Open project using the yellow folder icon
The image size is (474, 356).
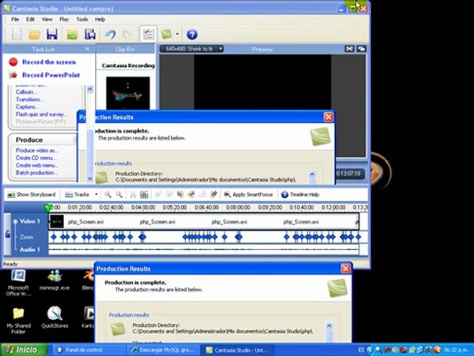pos(34,34)
